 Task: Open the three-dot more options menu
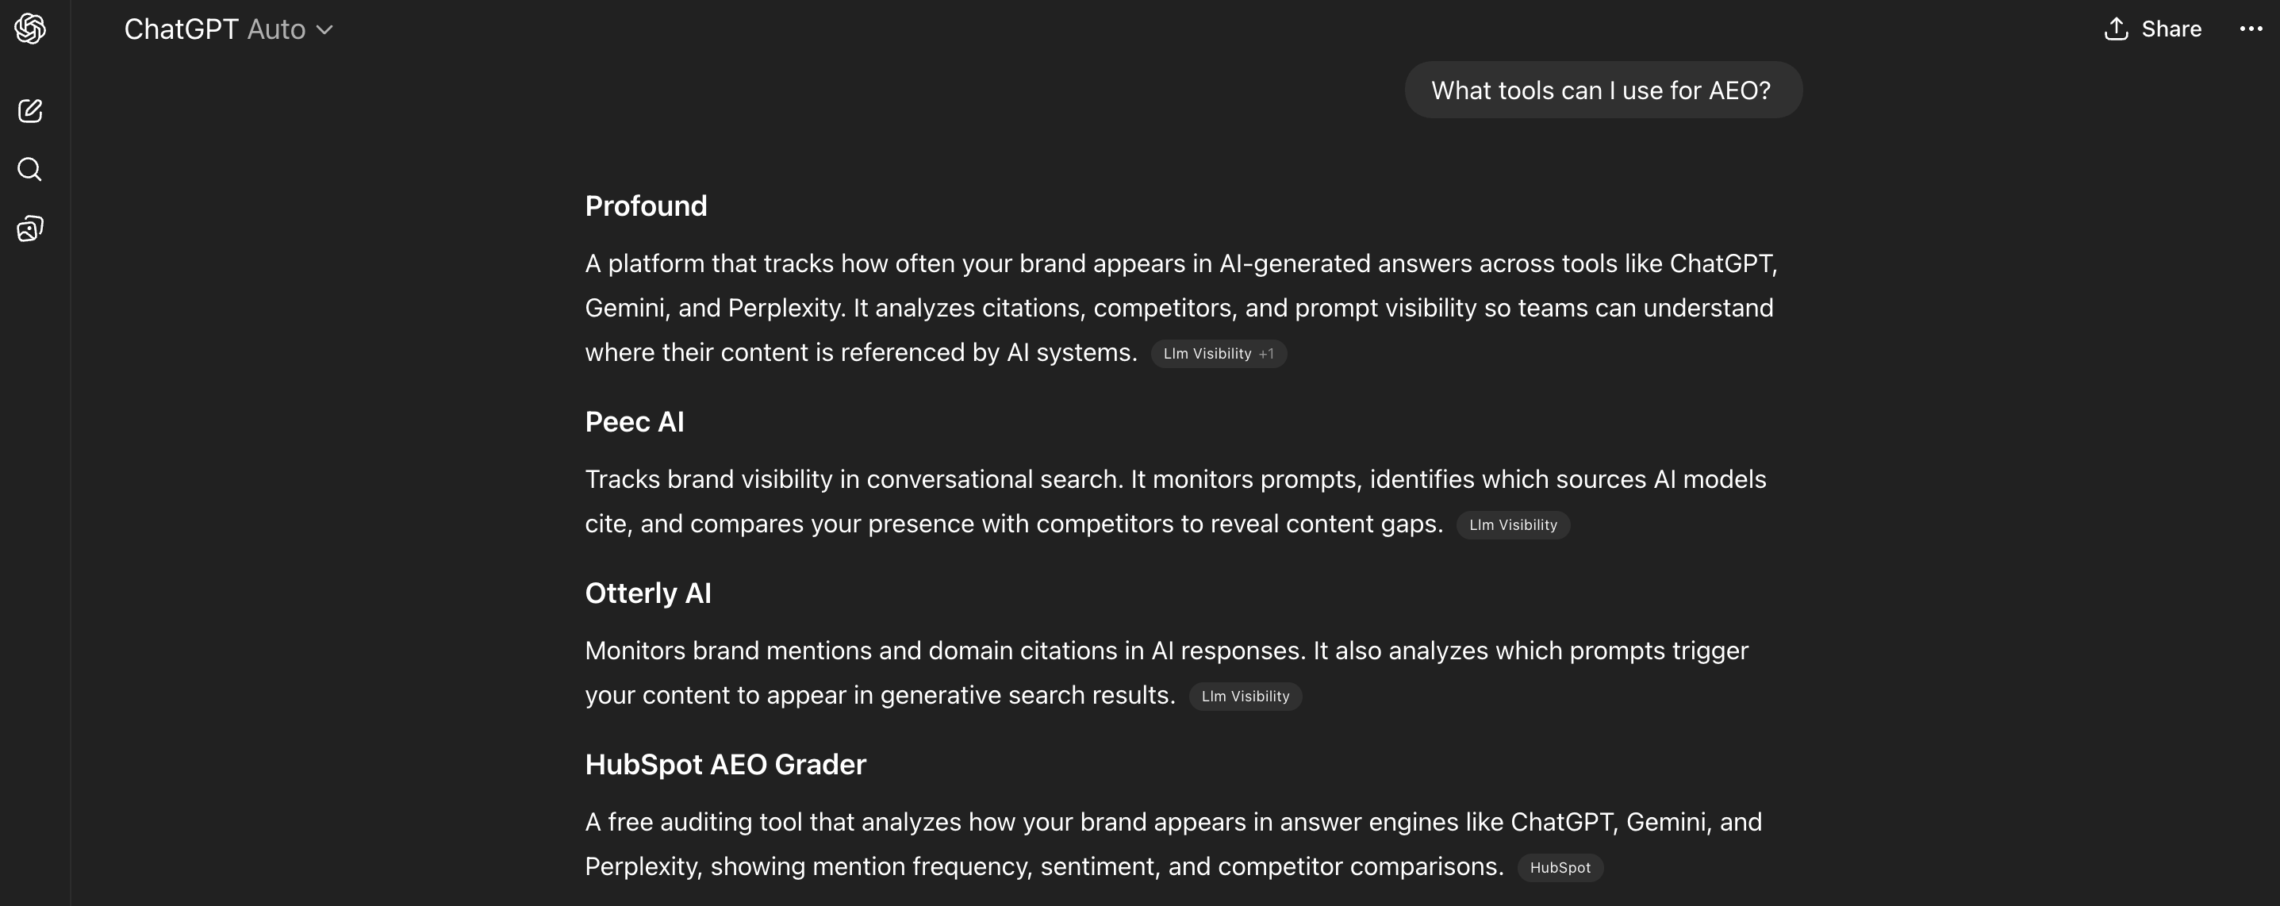click(x=2250, y=29)
